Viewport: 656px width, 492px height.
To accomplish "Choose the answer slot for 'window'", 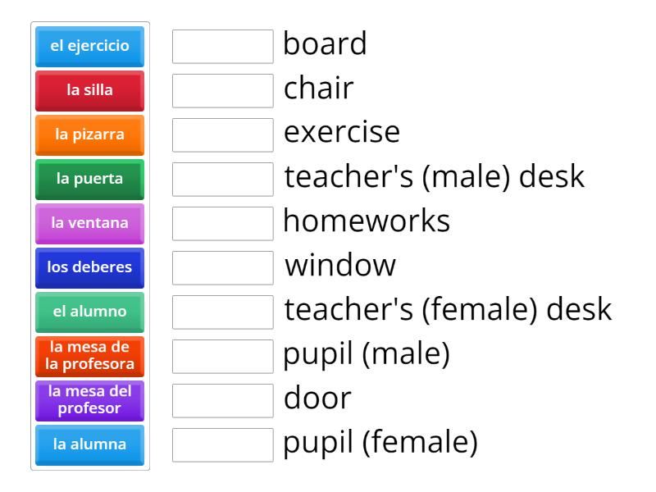I will 223,268.
